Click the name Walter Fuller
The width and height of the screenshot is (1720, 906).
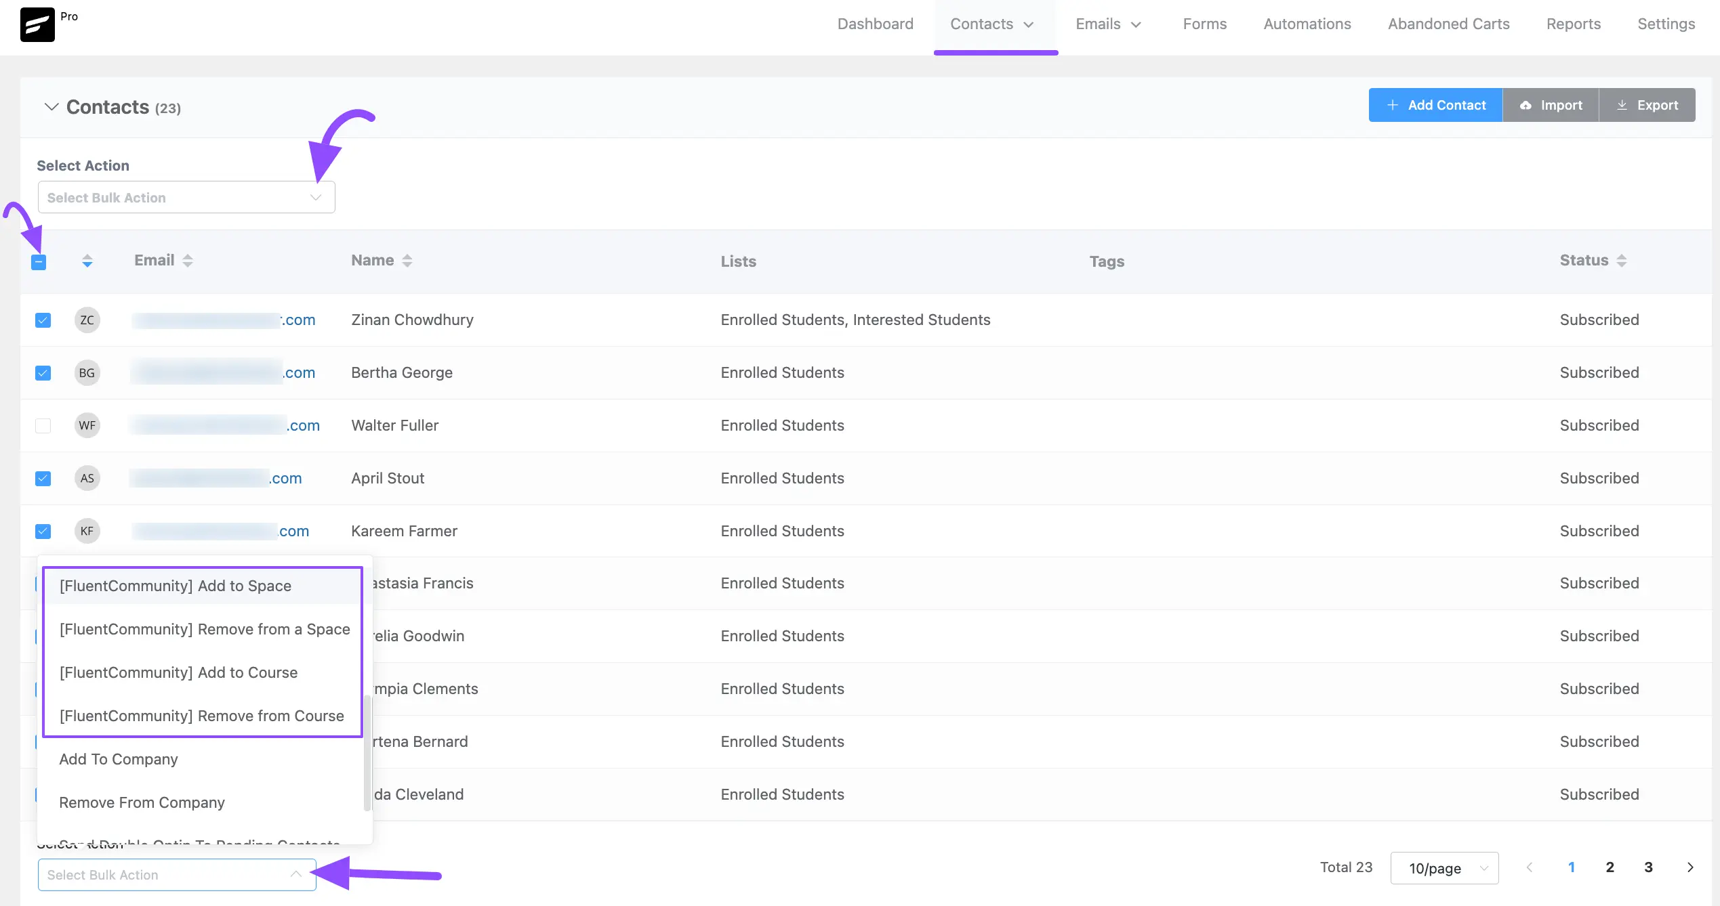394,425
